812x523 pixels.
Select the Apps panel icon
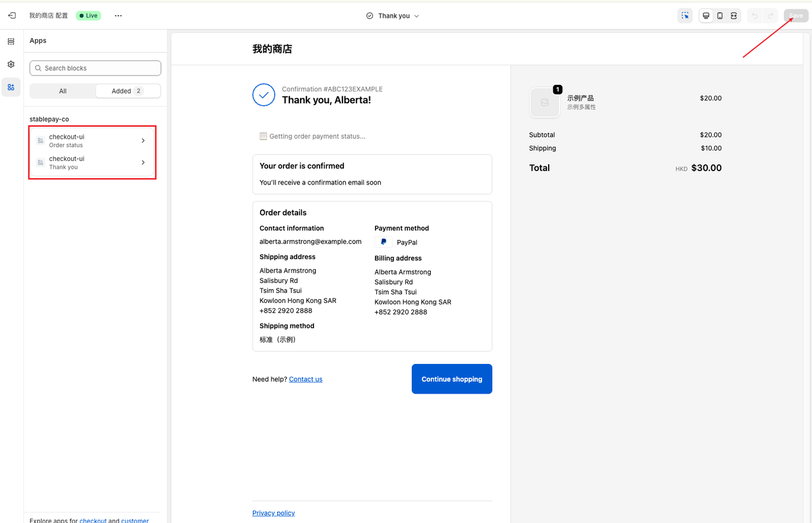11,87
